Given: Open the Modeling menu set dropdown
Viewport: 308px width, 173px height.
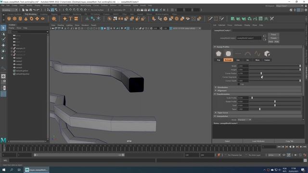Looking at the screenshot, I should (x=10, y=10).
